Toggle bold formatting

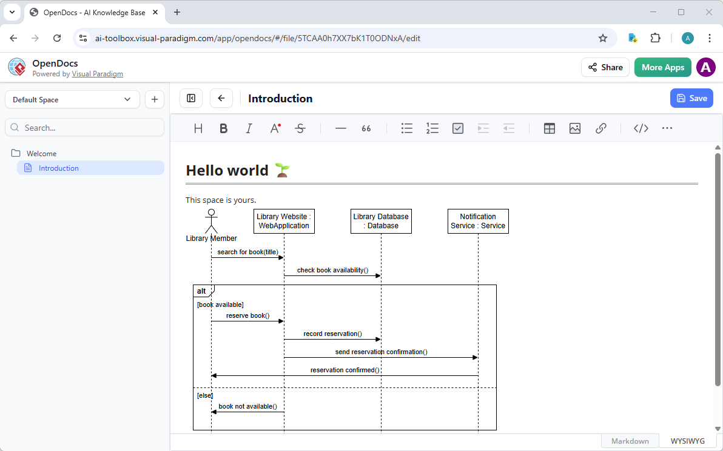(223, 128)
